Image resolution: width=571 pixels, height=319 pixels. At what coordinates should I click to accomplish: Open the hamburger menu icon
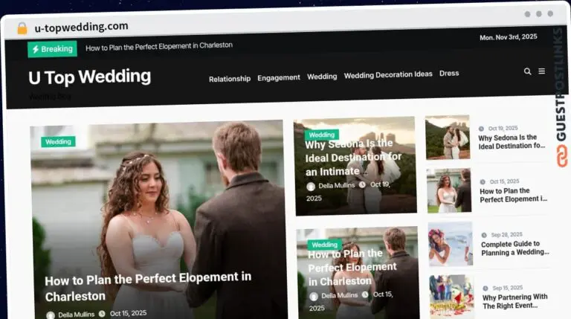click(x=542, y=71)
